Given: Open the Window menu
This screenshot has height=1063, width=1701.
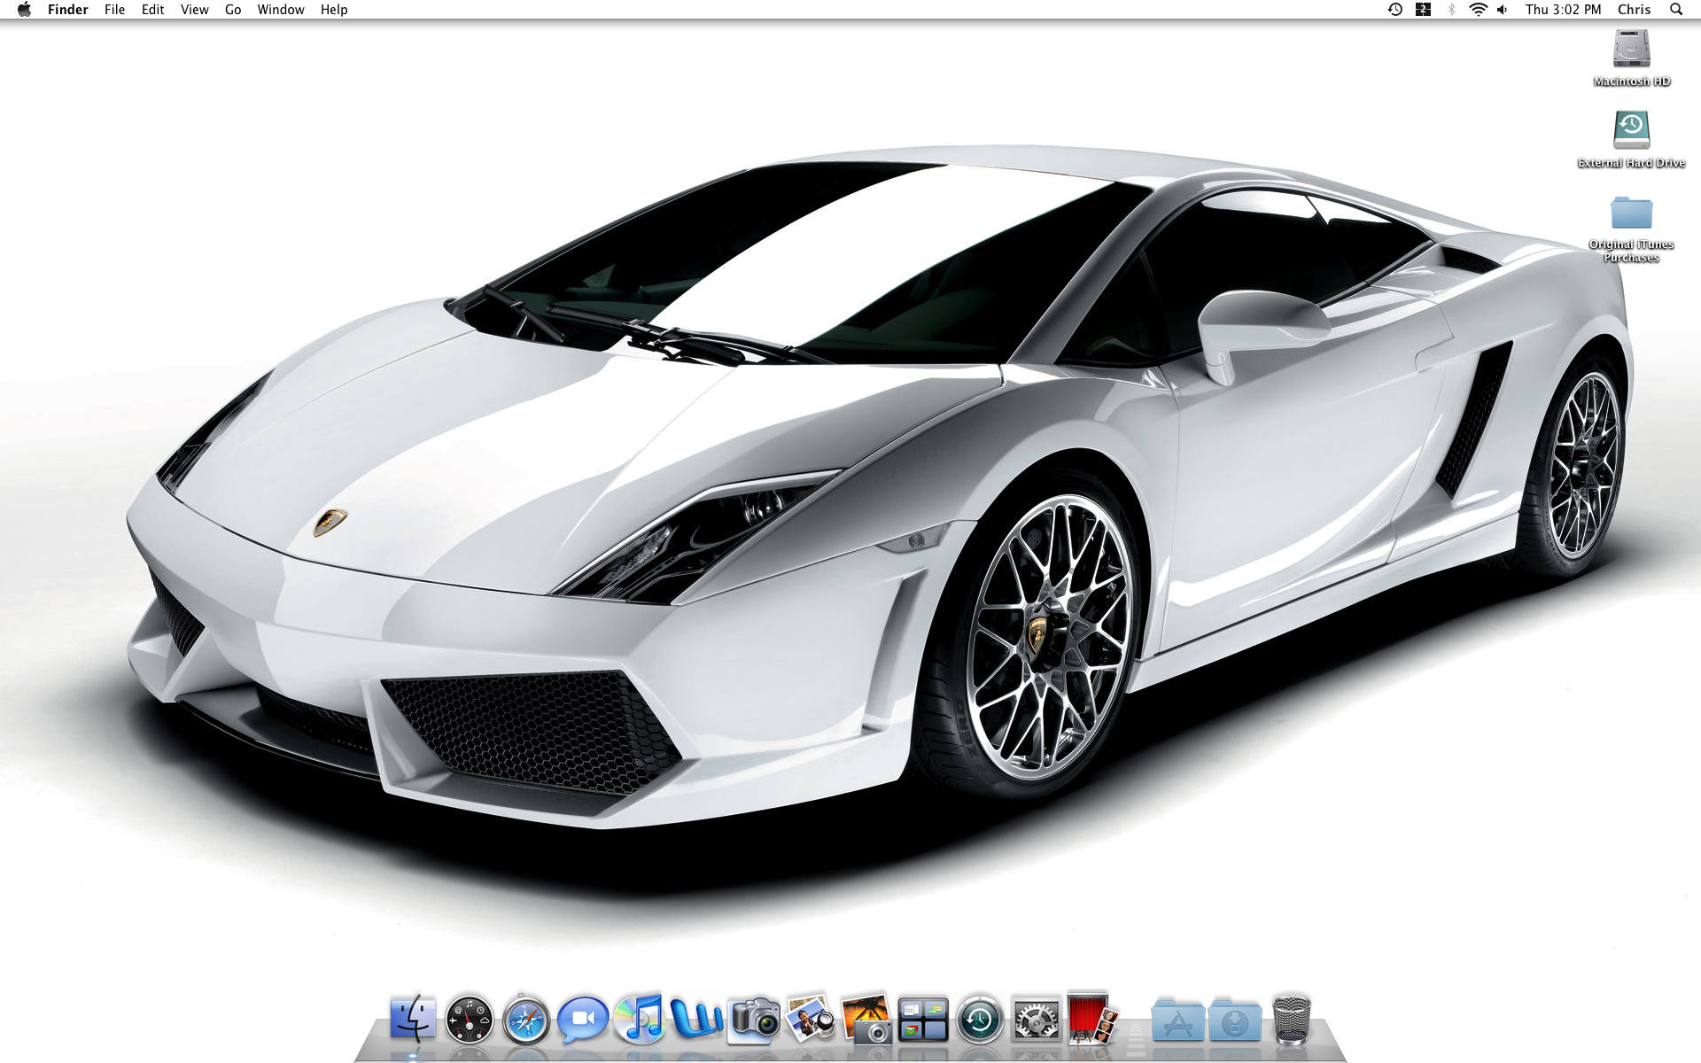Looking at the screenshot, I should [x=281, y=10].
